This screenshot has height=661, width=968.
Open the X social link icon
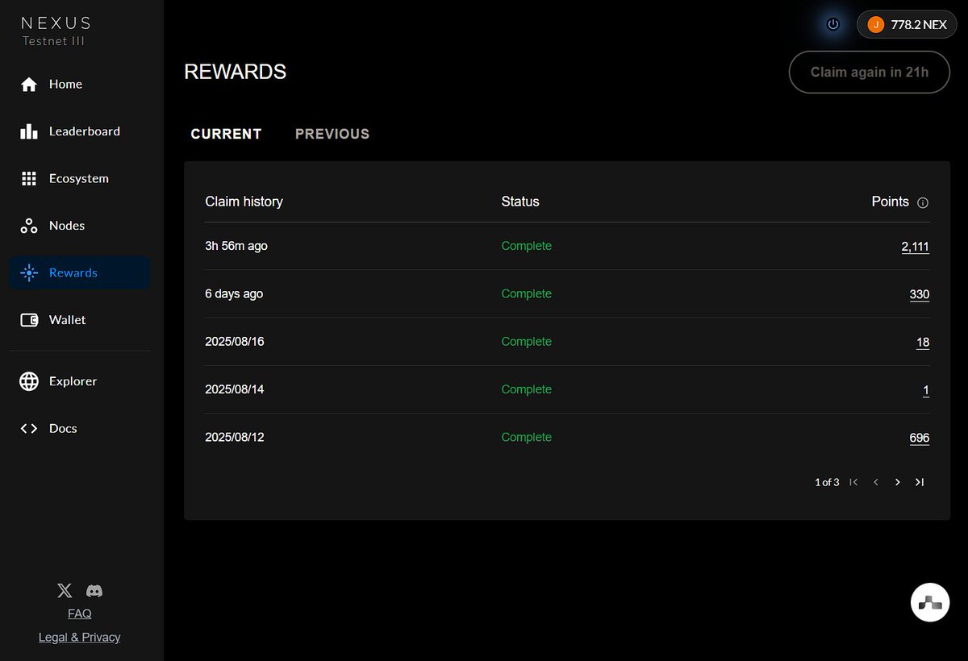click(65, 591)
